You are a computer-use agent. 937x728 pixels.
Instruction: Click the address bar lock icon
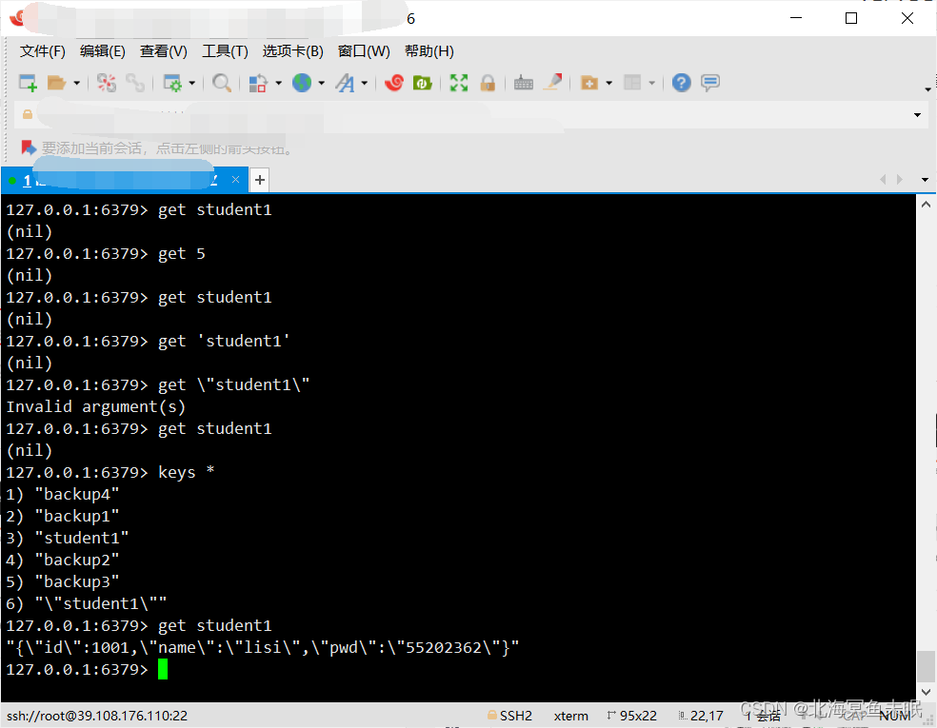coord(28,114)
